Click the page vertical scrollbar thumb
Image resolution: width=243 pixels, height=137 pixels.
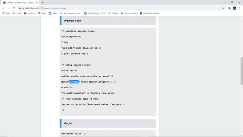click(241, 71)
